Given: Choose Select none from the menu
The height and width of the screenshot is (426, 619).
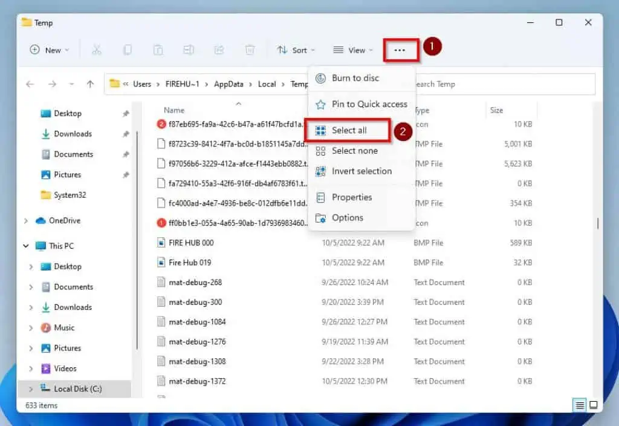Looking at the screenshot, I should click(x=354, y=151).
